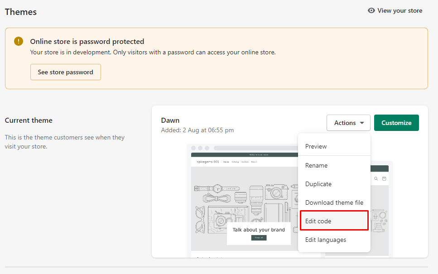Choose Rename in the Actions menu
Viewport: 438px width, 274px height.
point(316,165)
